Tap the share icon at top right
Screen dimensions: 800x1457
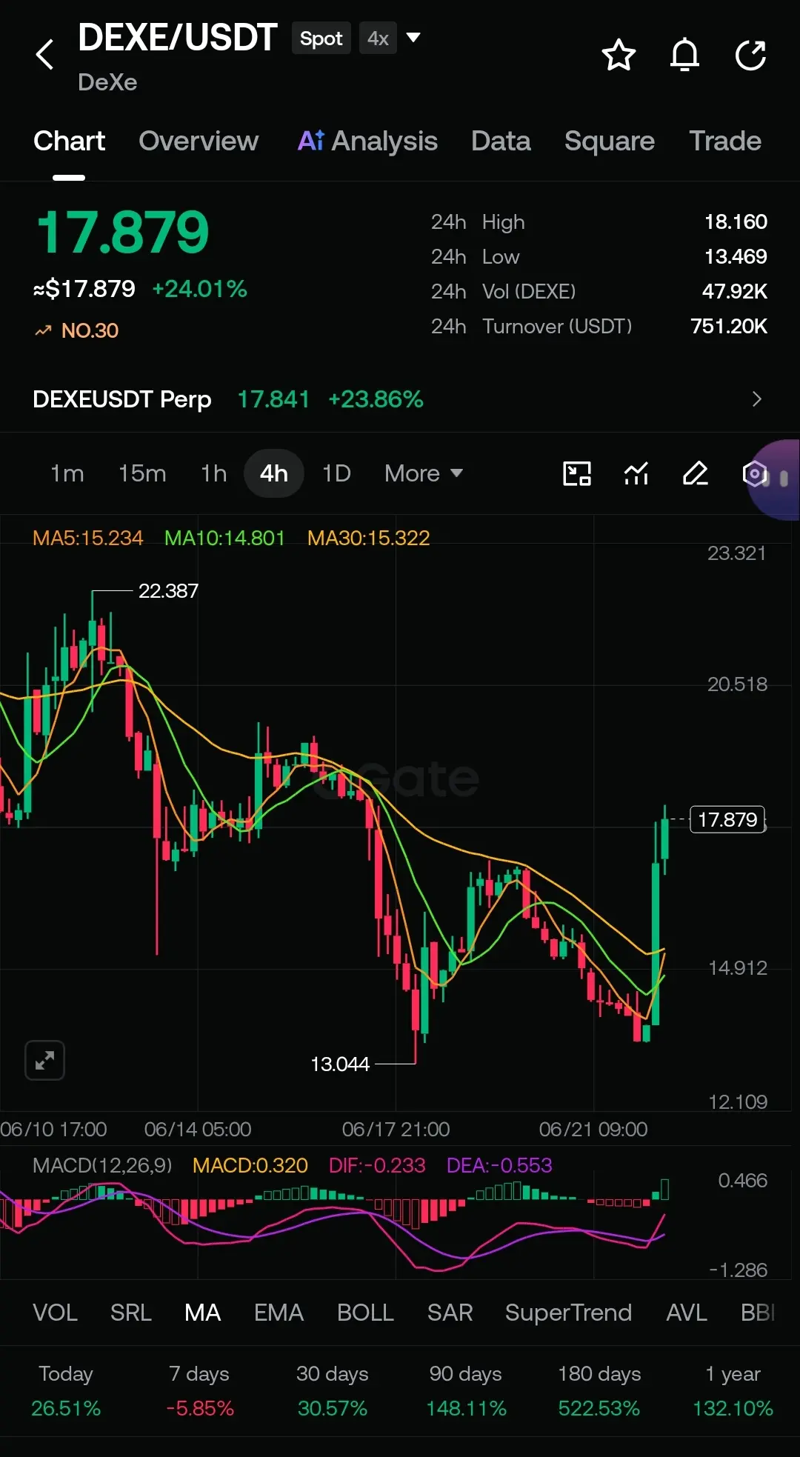750,55
